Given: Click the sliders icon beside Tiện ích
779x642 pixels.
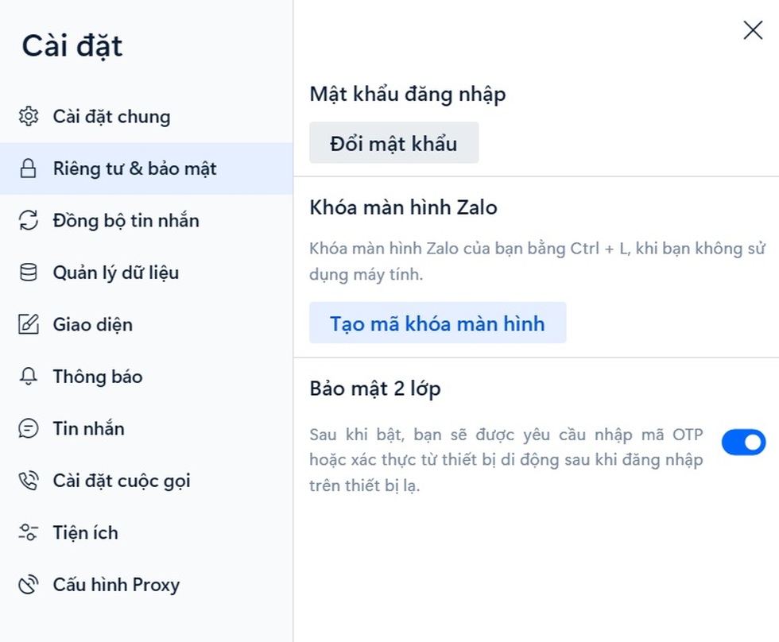Looking at the screenshot, I should 29,532.
